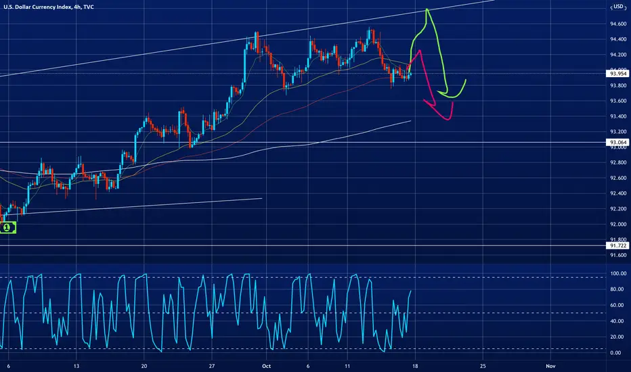Viewport: 631px width, 372px height.
Task: Select the horizontal line price tag 91.722
Action: click(x=617, y=246)
